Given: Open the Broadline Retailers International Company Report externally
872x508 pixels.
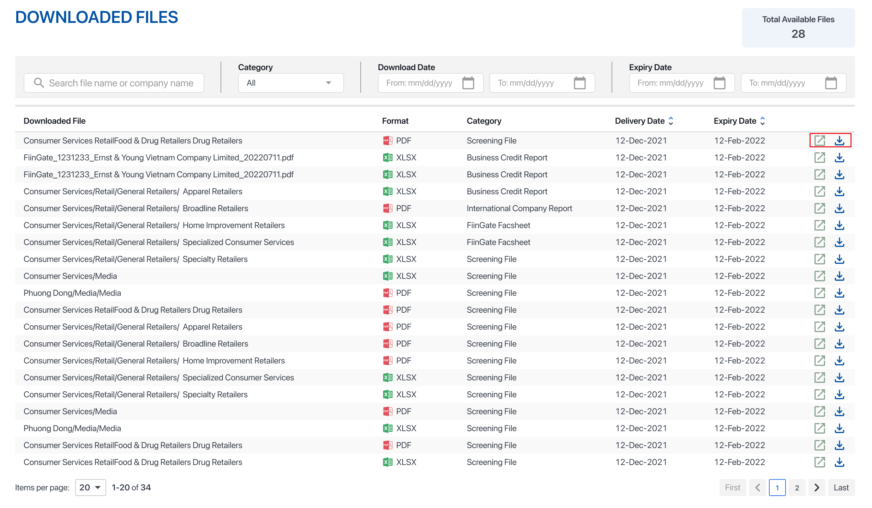Looking at the screenshot, I should click(819, 208).
